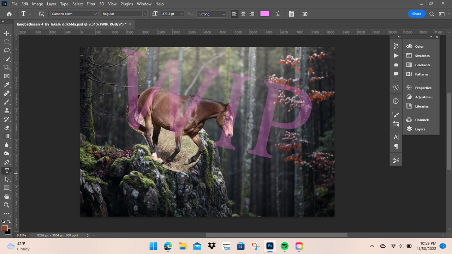The image size is (452, 254).
Task: Open the Channels panel
Action: (421, 120)
